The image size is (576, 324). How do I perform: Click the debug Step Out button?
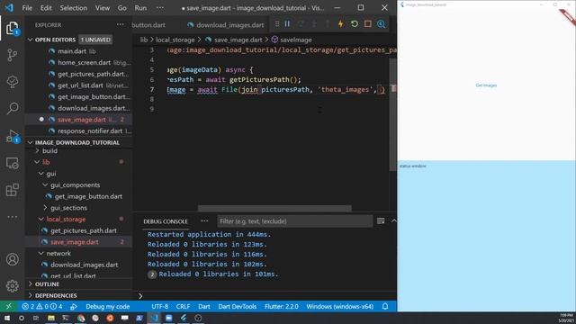328,24
